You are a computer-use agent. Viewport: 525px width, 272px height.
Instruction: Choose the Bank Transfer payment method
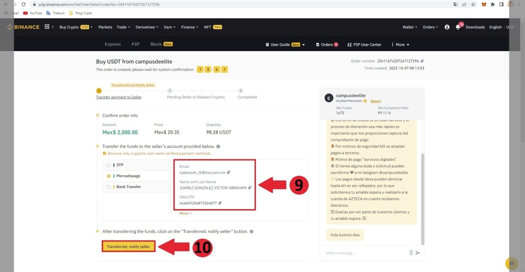pos(109,187)
